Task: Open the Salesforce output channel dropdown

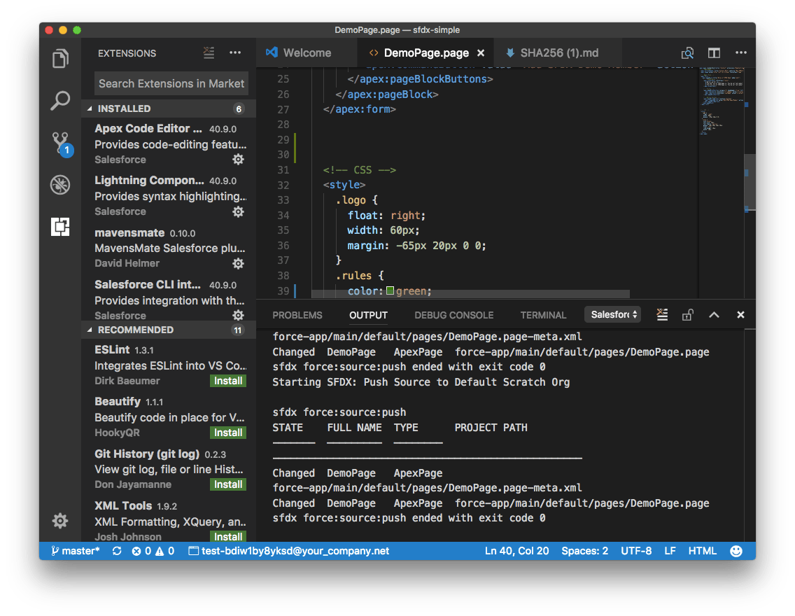Action: point(612,314)
